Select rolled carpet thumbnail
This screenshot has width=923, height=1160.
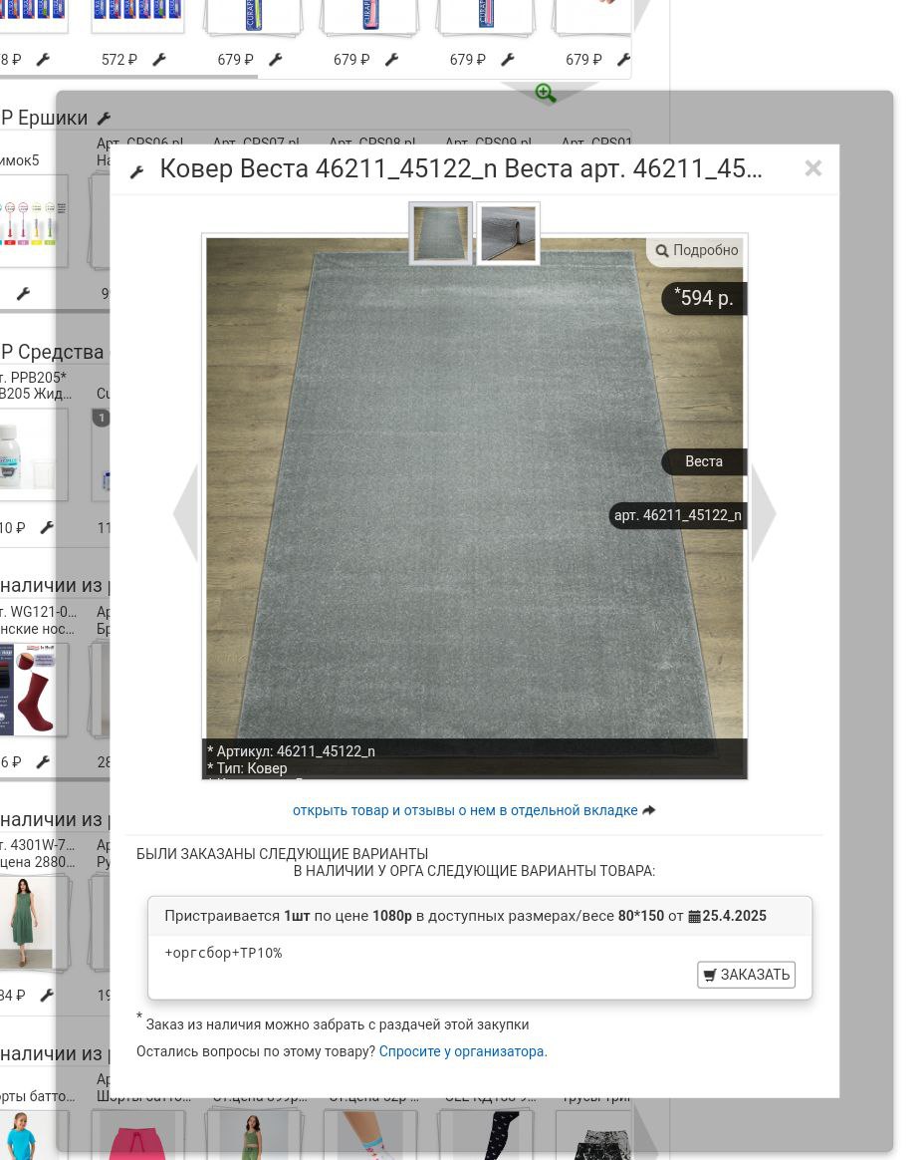(508, 233)
